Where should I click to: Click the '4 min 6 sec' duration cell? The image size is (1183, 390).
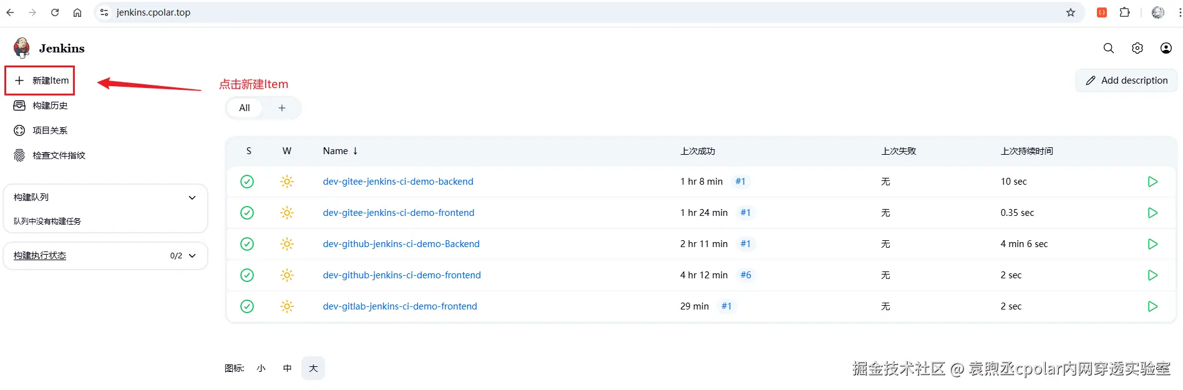tap(1024, 244)
